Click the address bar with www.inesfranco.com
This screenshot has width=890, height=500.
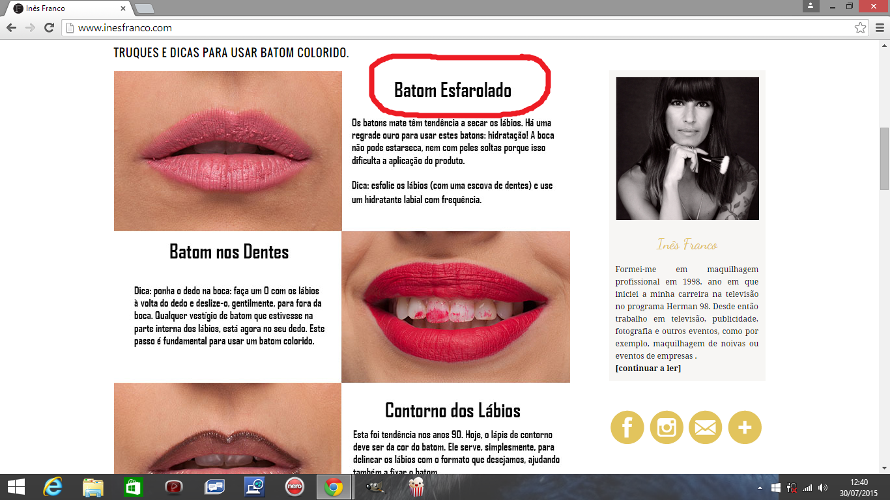click(456, 28)
